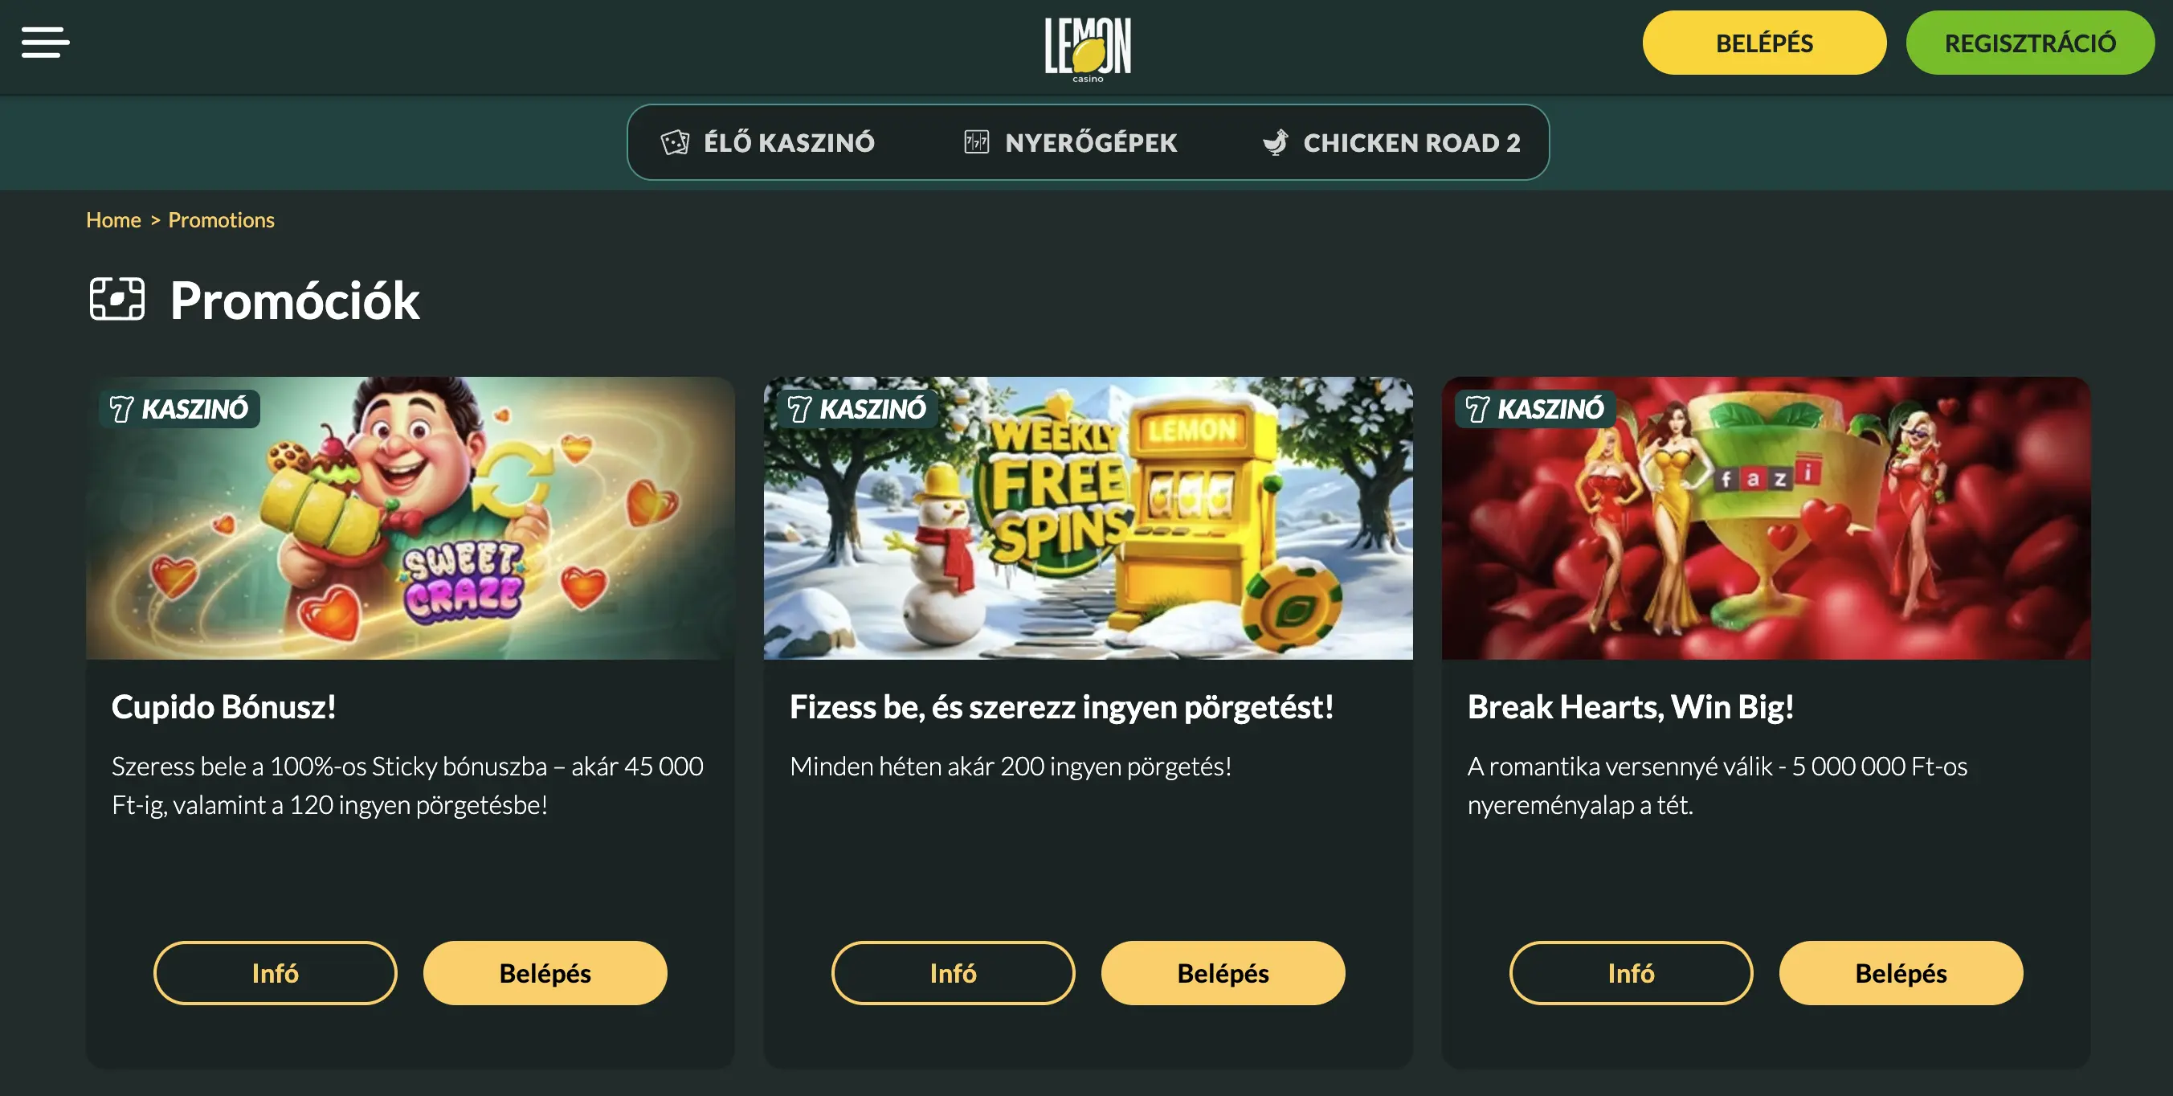Viewport: 2173px width, 1096px height.
Task: Click the chicken icon for Chicken Road 2
Action: pyautogui.click(x=1276, y=142)
